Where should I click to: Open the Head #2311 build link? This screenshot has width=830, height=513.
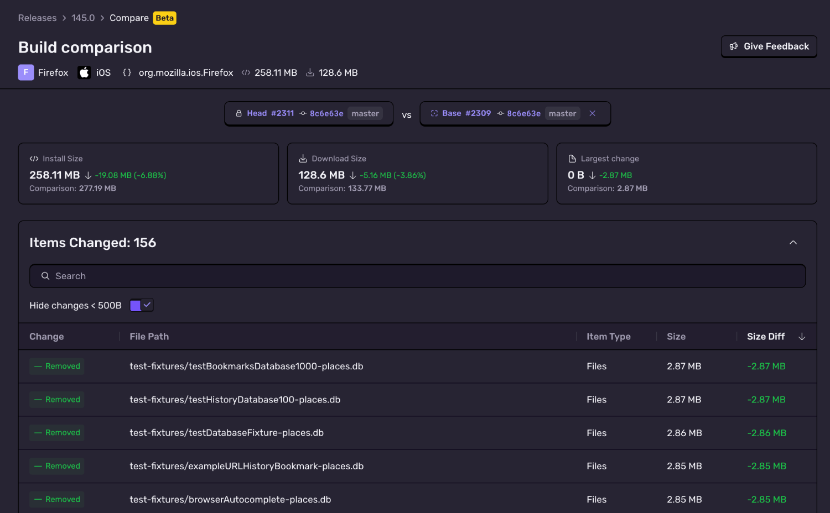[x=271, y=113]
